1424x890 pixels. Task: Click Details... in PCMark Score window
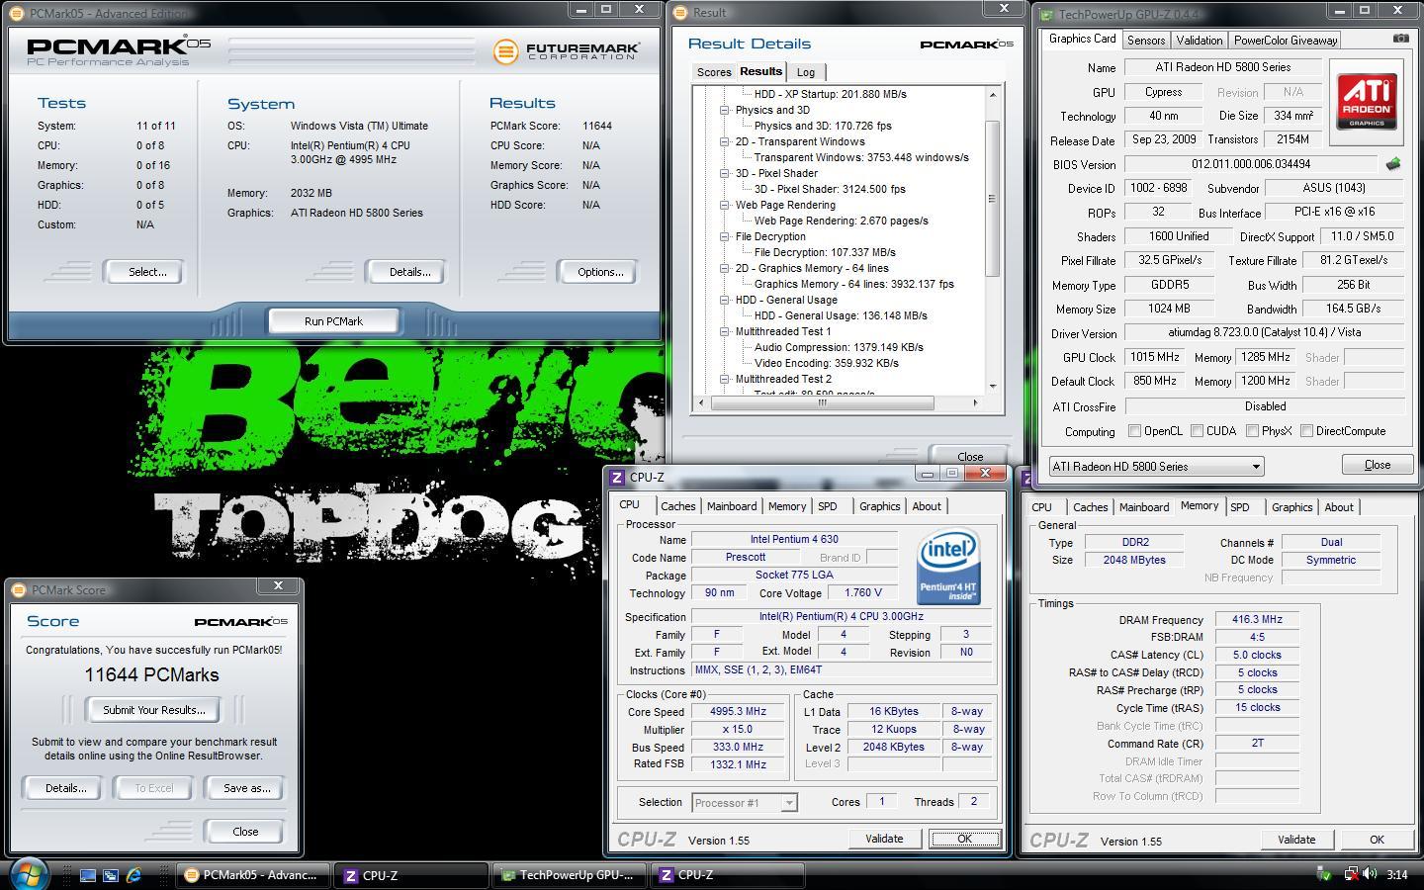click(x=65, y=788)
